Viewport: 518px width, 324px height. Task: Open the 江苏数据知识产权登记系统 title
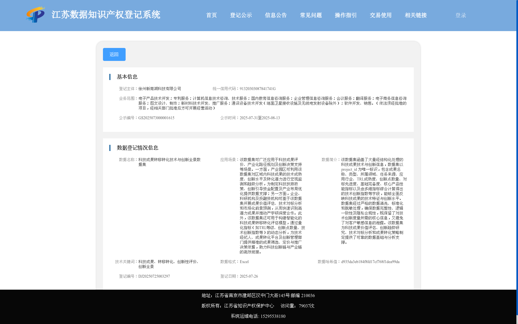[x=106, y=15]
